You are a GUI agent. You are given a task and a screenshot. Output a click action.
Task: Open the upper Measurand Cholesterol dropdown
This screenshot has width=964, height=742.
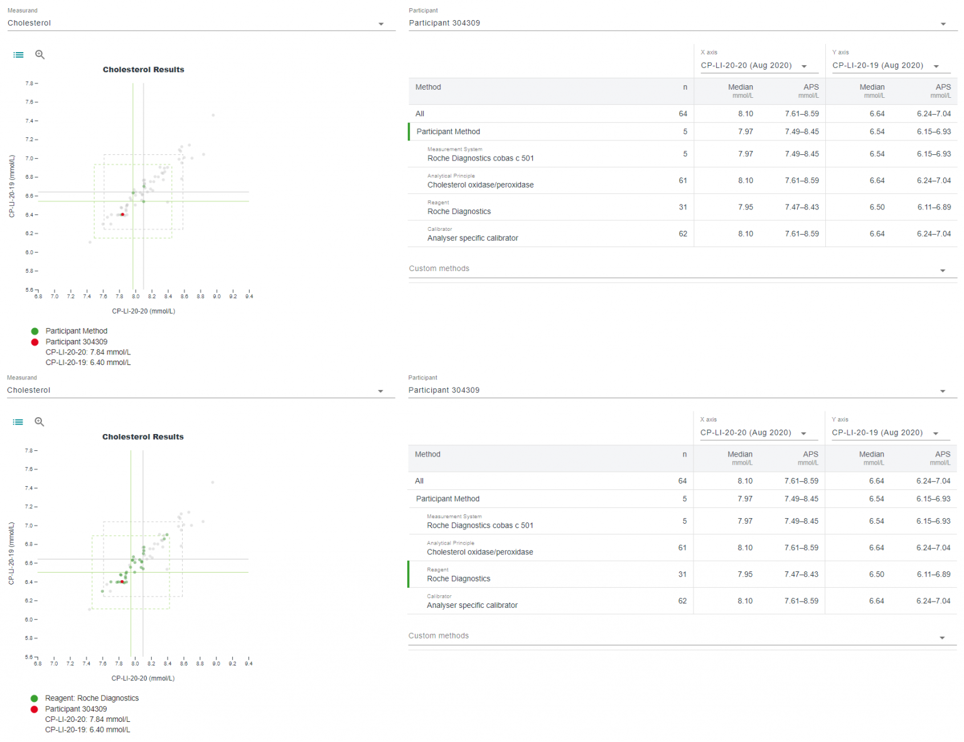(x=201, y=23)
